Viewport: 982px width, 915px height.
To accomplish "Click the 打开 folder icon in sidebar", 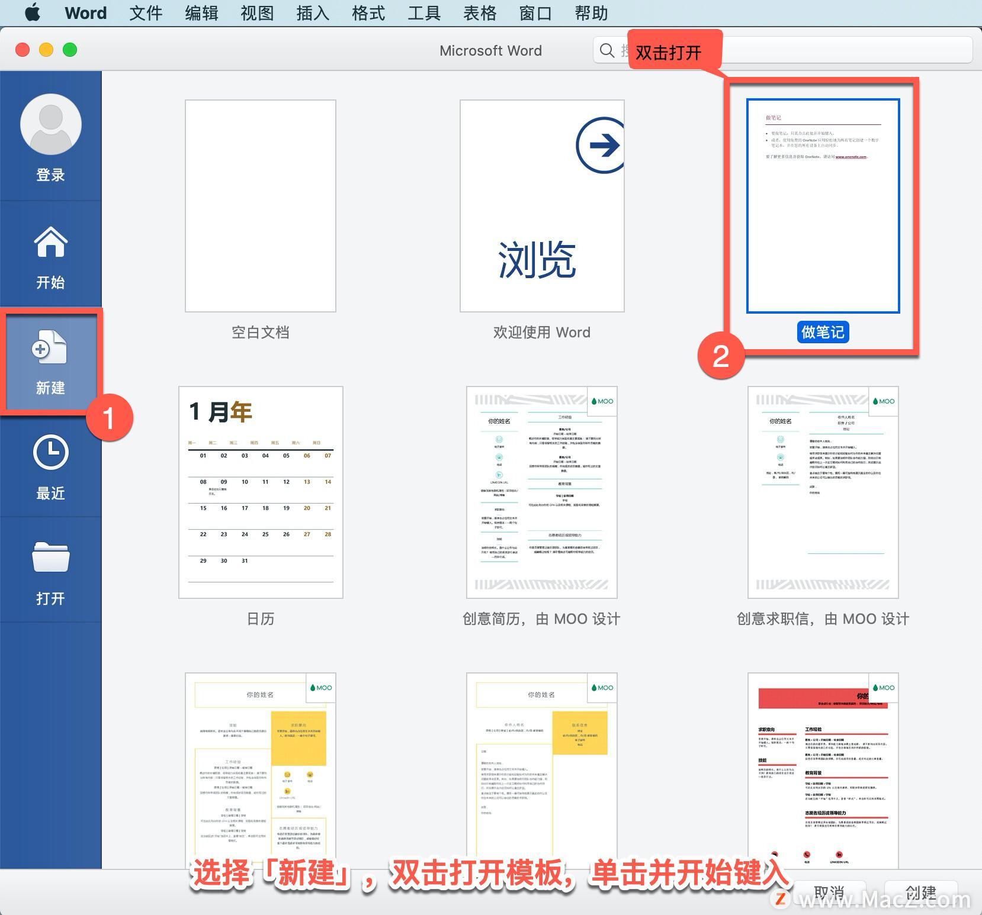I will point(50,557).
